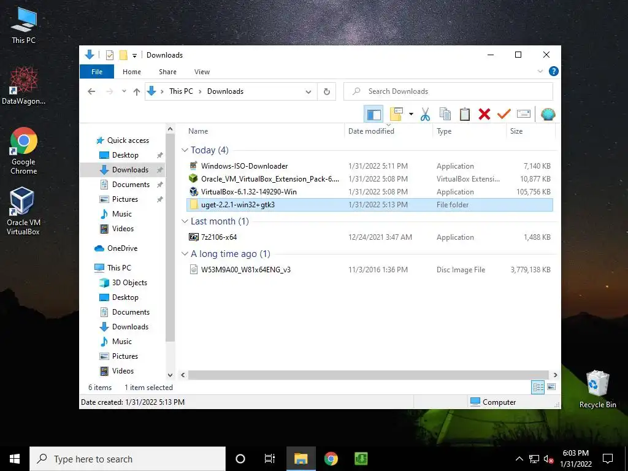The width and height of the screenshot is (628, 471).
Task: Open the Recycle Bin desktop icon
Action: click(x=597, y=389)
